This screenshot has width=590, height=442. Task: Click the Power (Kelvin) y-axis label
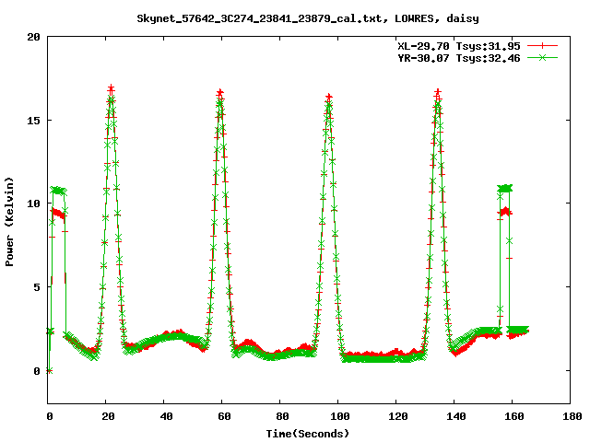9,222
